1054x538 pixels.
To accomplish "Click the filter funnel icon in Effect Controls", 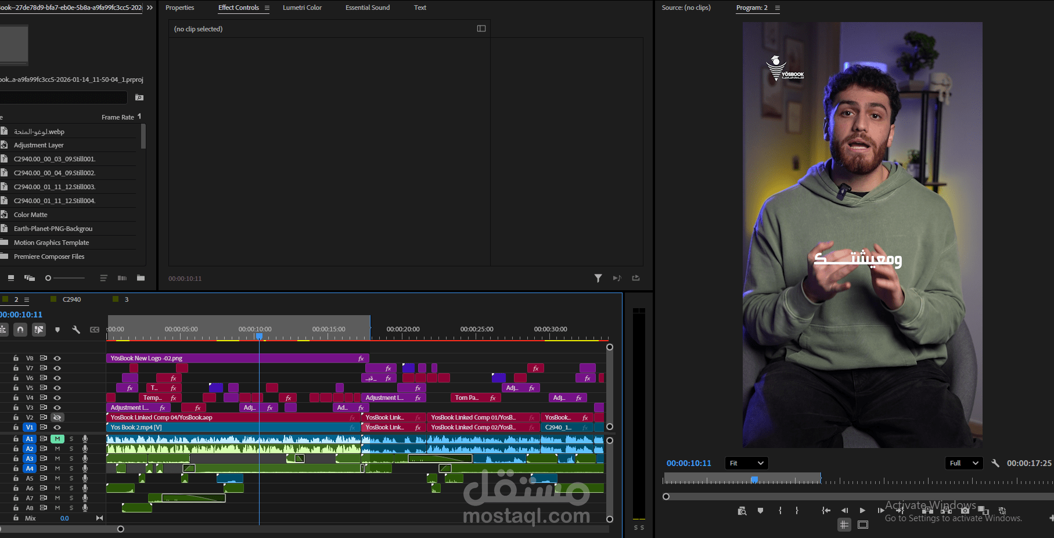I will point(598,279).
